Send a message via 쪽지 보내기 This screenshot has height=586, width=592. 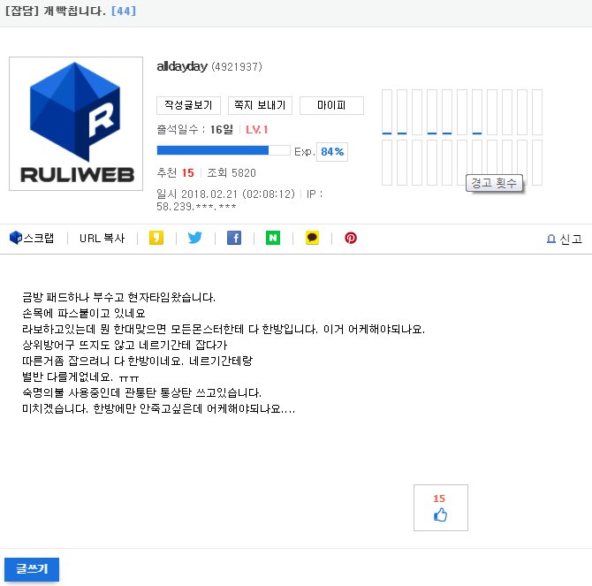pos(260,106)
